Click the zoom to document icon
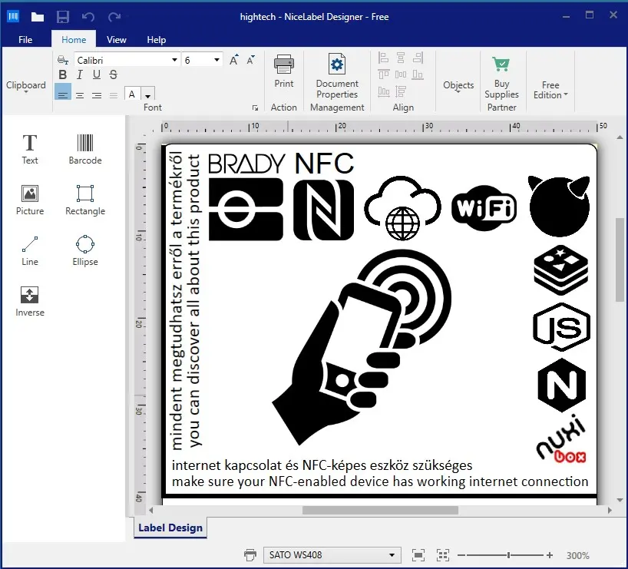This screenshot has height=569, width=628. click(x=418, y=555)
